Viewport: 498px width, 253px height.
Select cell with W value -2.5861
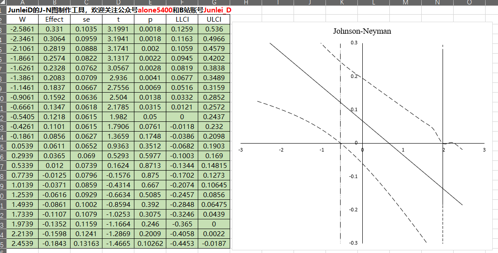click(22, 29)
